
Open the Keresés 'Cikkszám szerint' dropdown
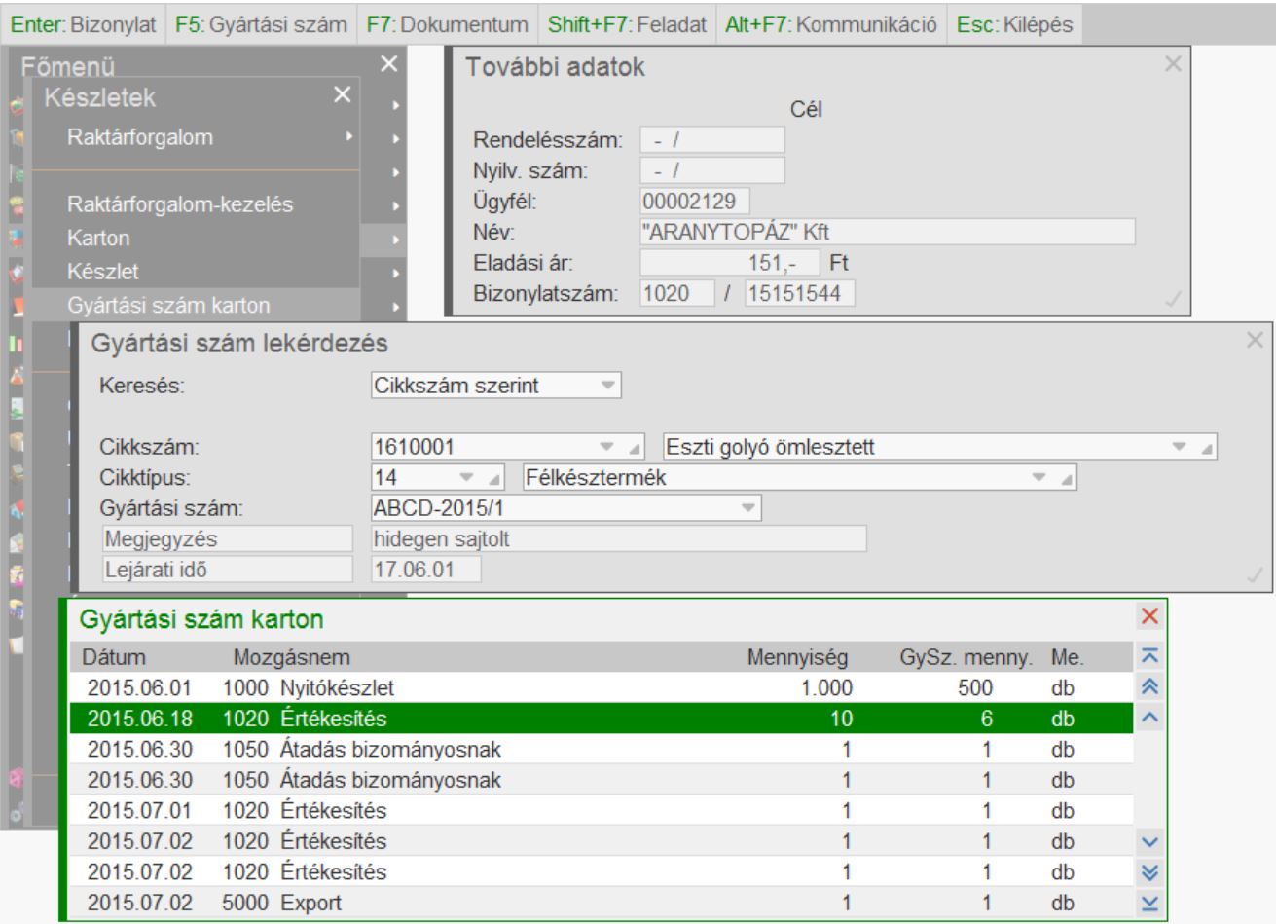point(607,386)
